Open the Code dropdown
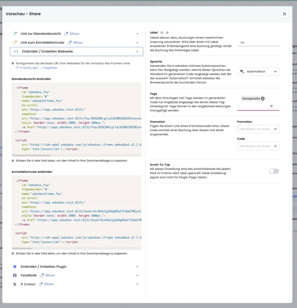The image size is (297, 308). click(x=258, y=146)
